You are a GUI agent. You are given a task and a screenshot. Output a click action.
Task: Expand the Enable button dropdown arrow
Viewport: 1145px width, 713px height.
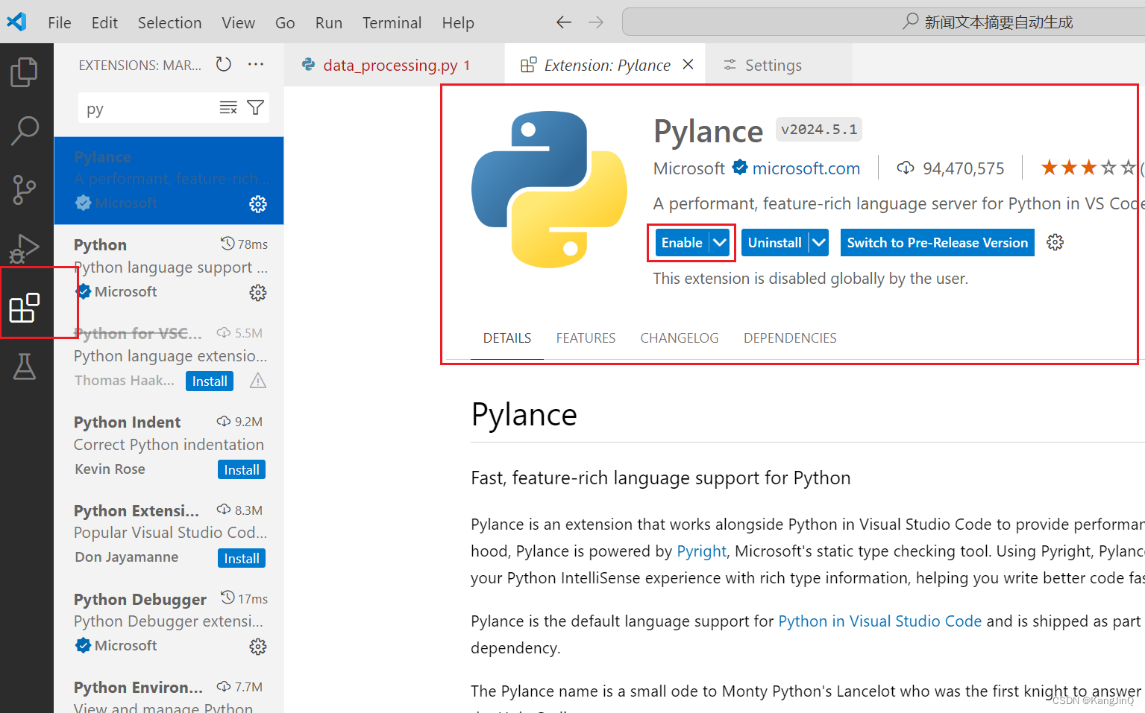719,242
